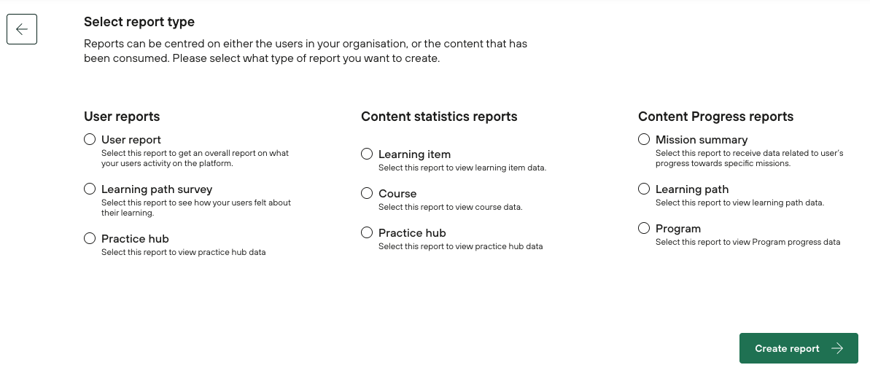Click the 'Mission summary' option label text
The width and height of the screenshot is (870, 381).
[702, 140]
